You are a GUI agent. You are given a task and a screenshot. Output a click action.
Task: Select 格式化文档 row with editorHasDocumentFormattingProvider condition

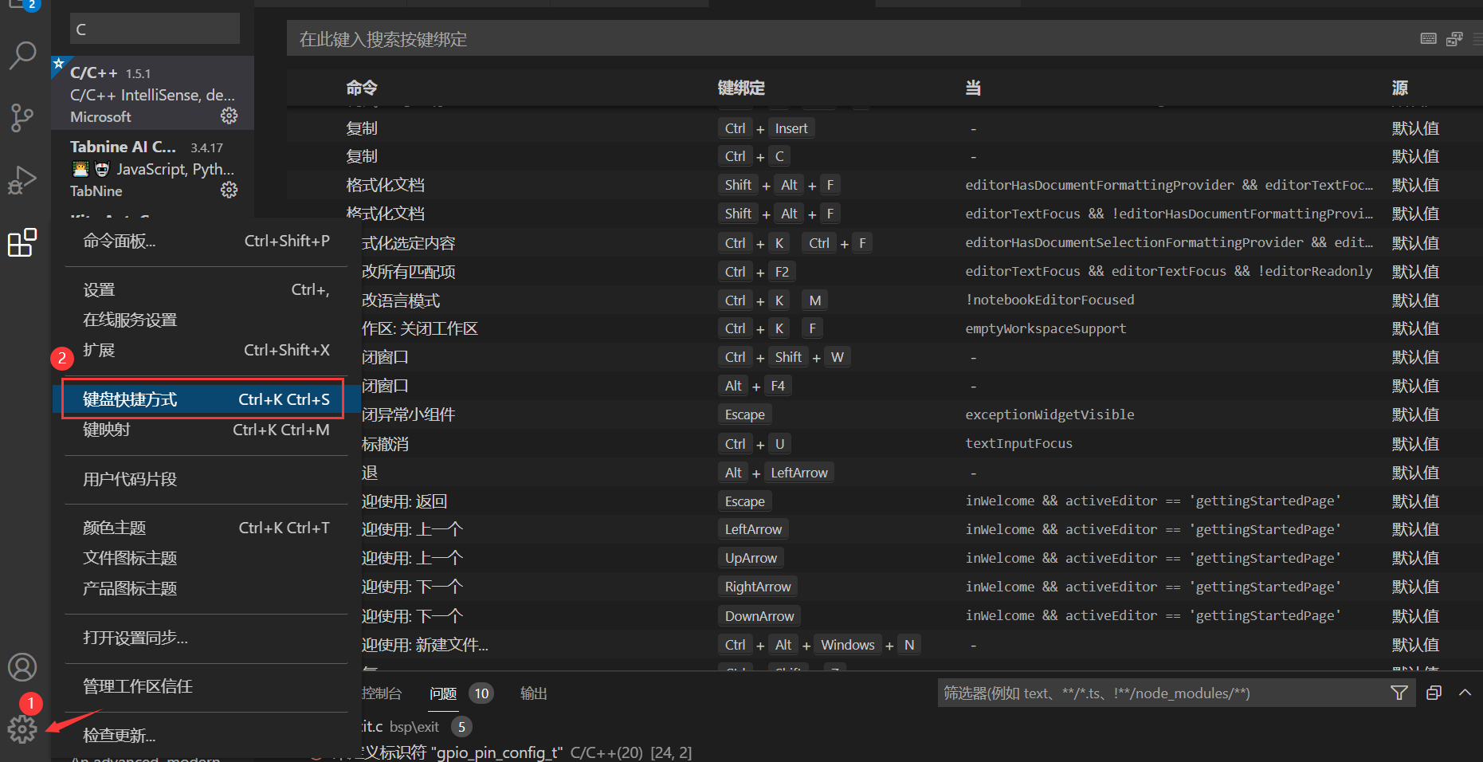(x=885, y=185)
